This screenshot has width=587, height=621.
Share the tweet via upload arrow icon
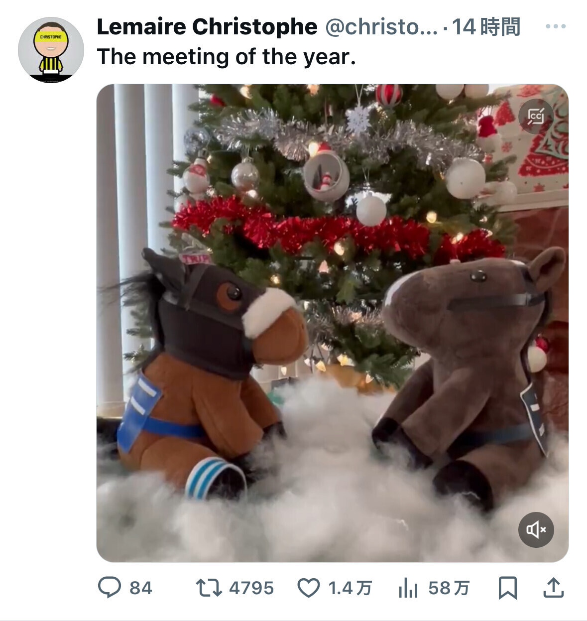pos(553,588)
